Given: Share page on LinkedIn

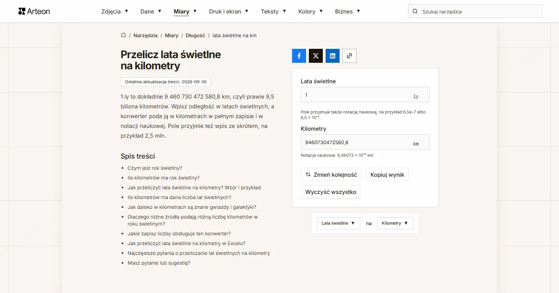Looking at the screenshot, I should 333,56.
